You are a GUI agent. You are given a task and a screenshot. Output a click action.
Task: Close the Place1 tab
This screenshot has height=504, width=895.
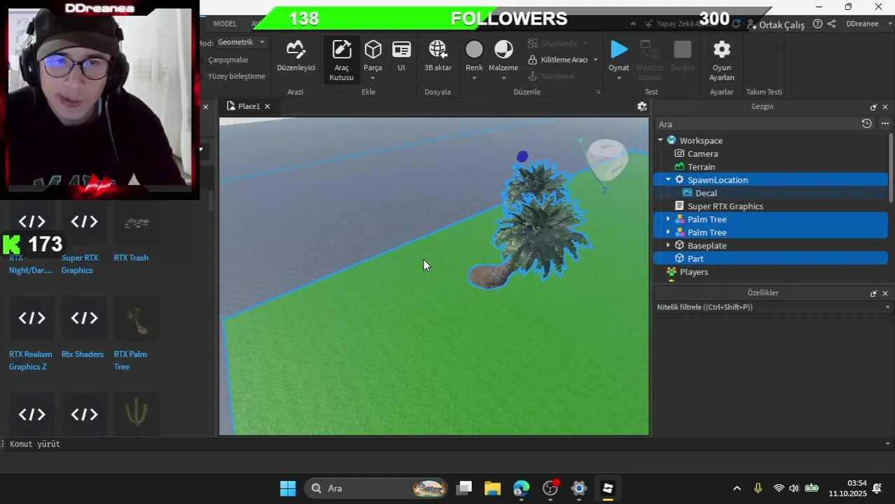[x=267, y=106]
